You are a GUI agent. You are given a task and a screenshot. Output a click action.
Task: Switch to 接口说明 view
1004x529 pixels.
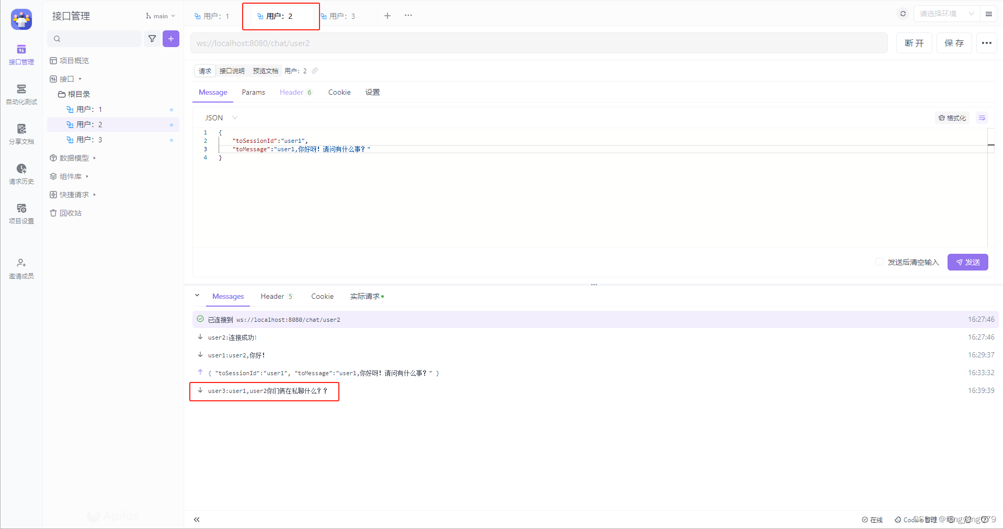232,71
